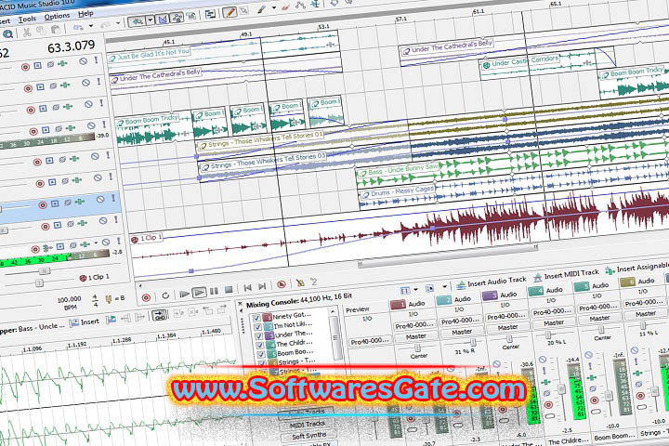
Task: Uncheck Strings - T track 6 checkbox
Action: (263, 363)
